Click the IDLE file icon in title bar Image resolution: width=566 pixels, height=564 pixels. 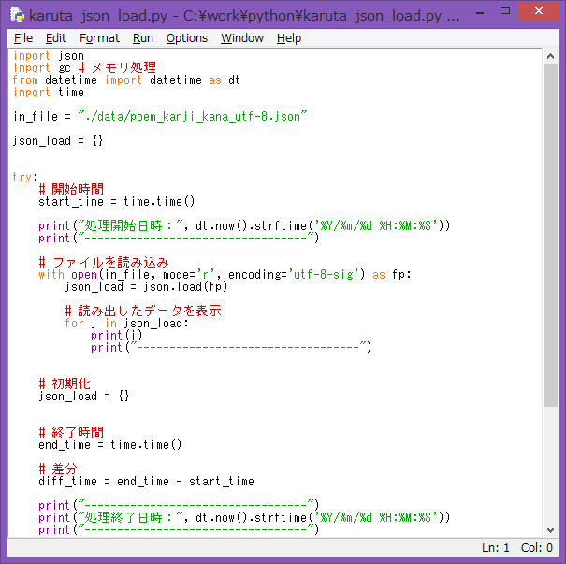click(x=16, y=16)
